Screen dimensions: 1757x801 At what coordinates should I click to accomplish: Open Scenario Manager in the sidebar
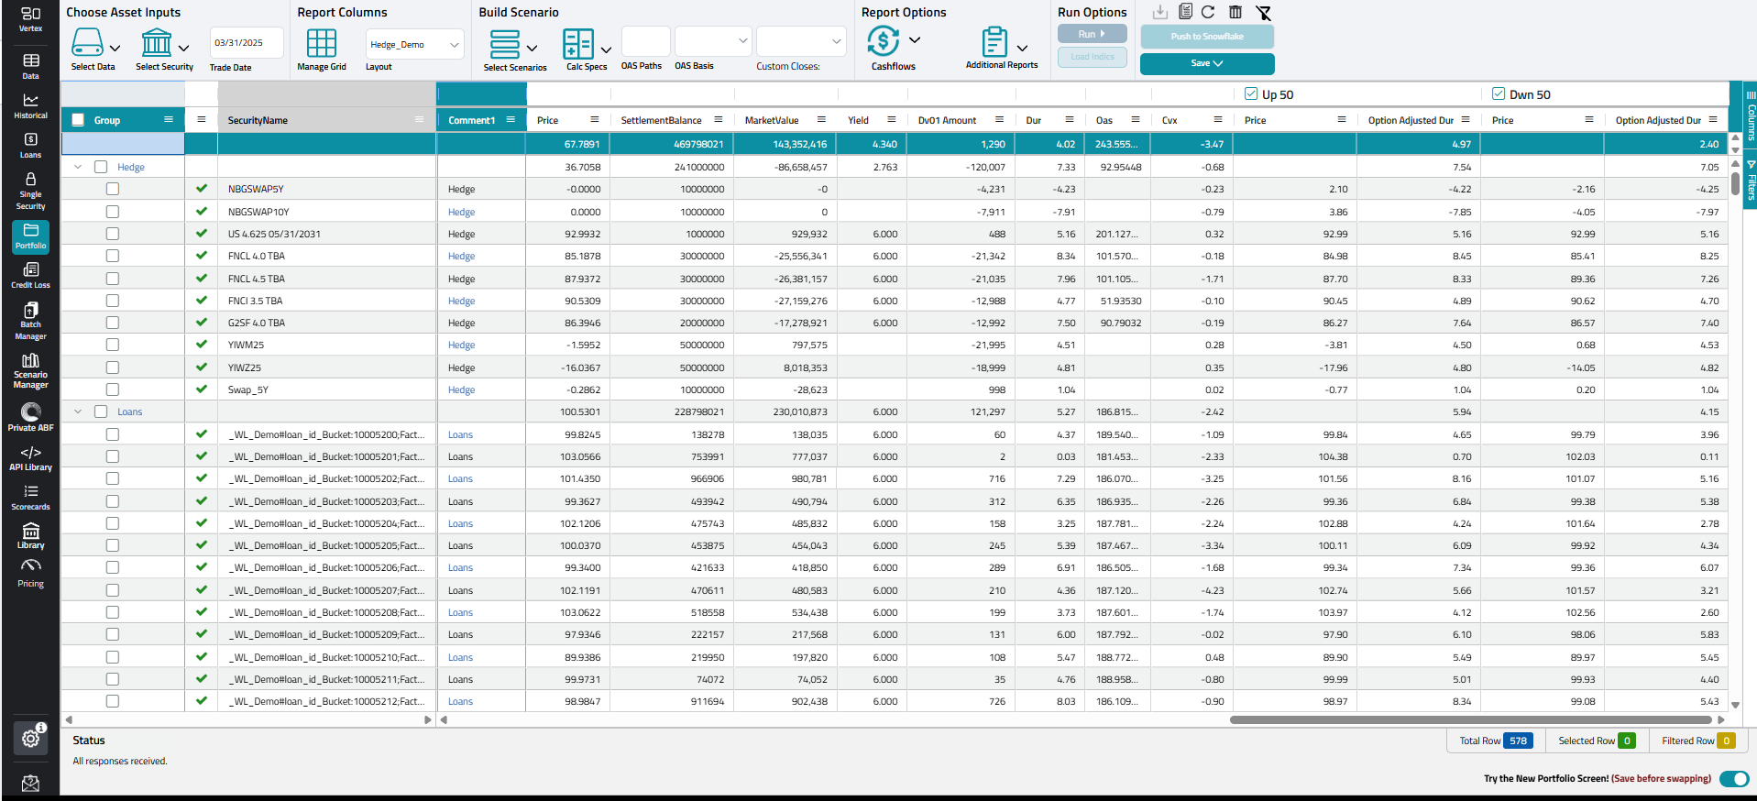[30, 370]
